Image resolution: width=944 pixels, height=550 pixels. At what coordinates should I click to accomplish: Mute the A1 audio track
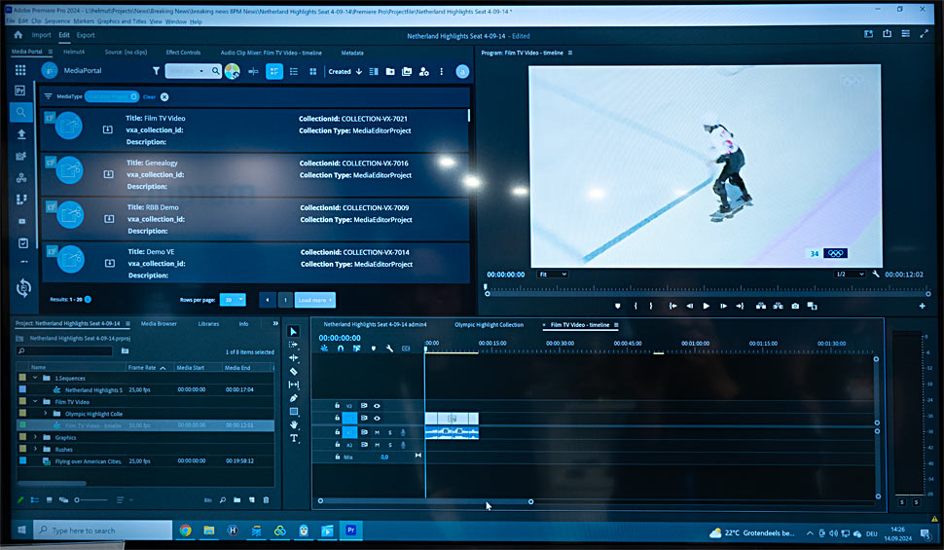pyautogui.click(x=378, y=432)
